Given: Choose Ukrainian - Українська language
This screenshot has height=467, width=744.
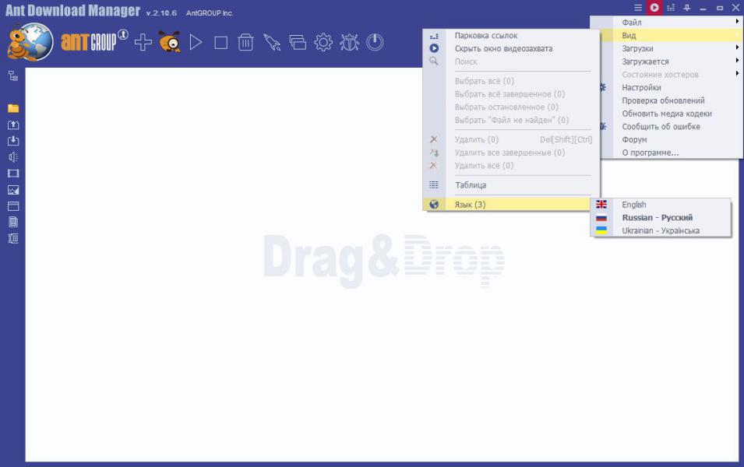Looking at the screenshot, I should (661, 230).
